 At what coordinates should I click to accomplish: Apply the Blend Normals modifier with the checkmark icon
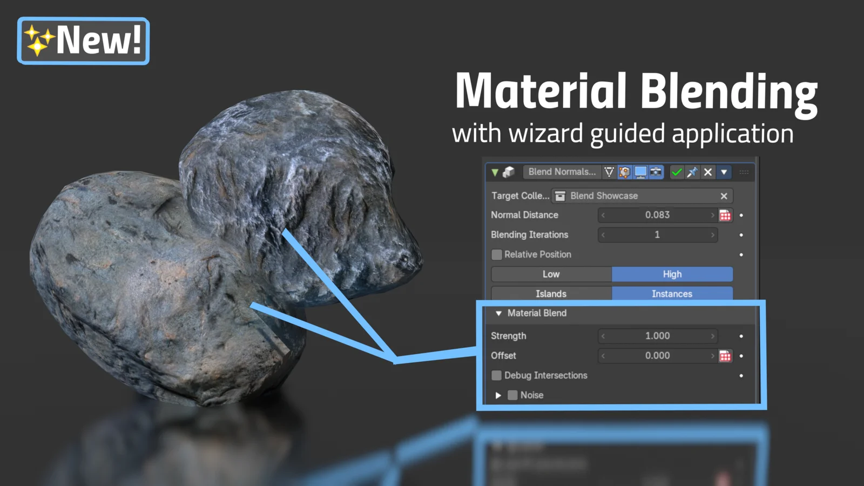[677, 172]
